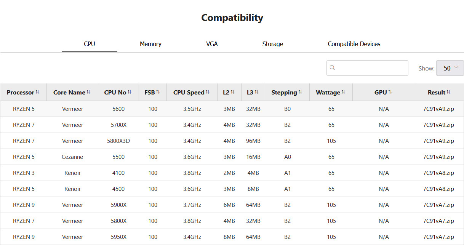Click the Wattage header label

[x=328, y=92]
